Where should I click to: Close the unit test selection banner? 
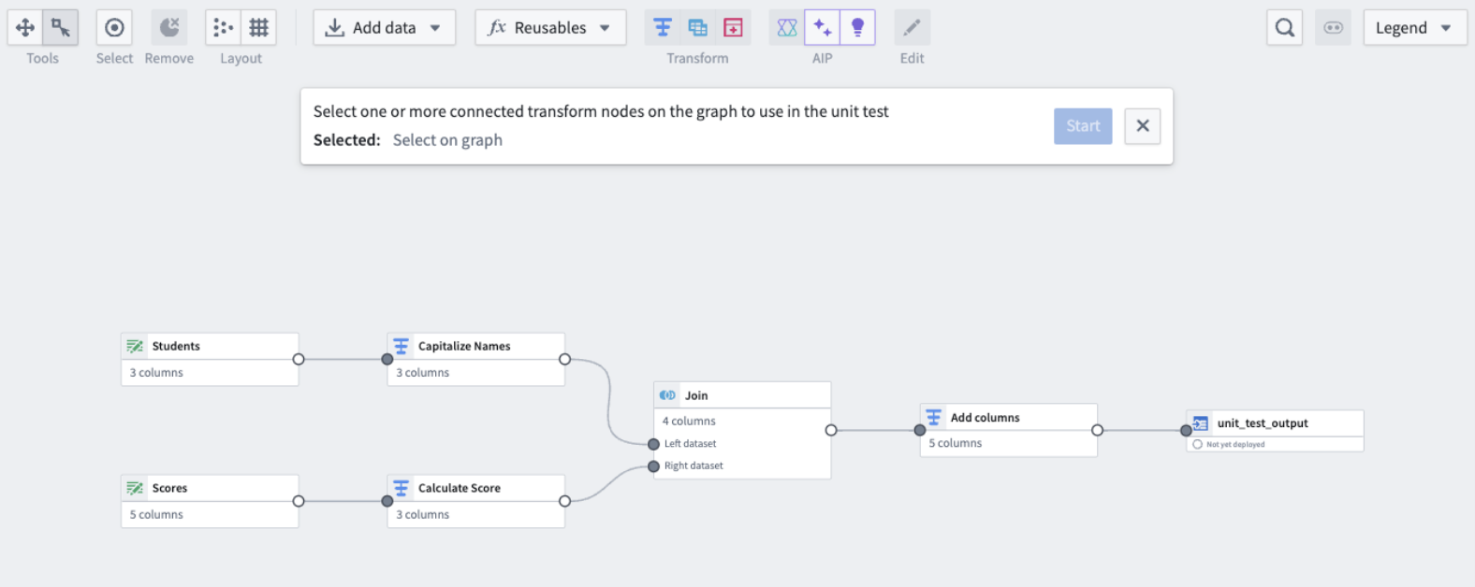[1143, 126]
